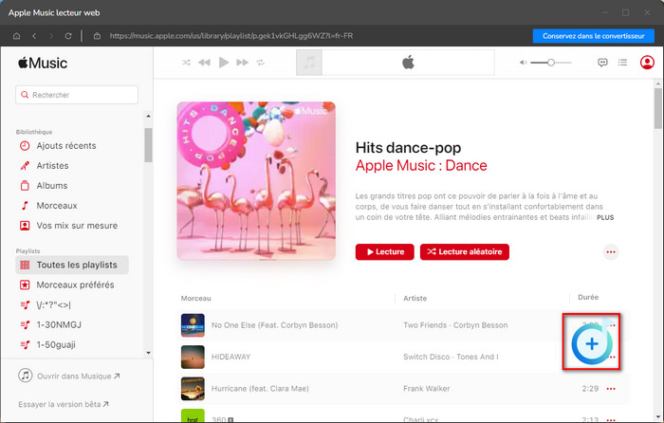Select the HIDEAWAY track title

coord(231,357)
